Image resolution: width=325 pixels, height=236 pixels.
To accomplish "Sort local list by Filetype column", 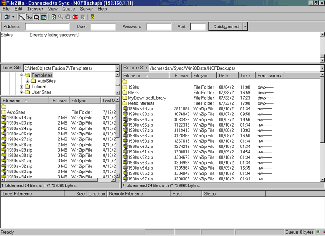I will [x=85, y=101].
